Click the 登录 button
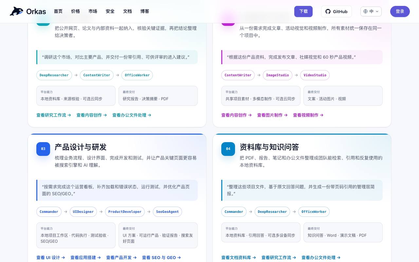419x262 pixels. click(400, 11)
